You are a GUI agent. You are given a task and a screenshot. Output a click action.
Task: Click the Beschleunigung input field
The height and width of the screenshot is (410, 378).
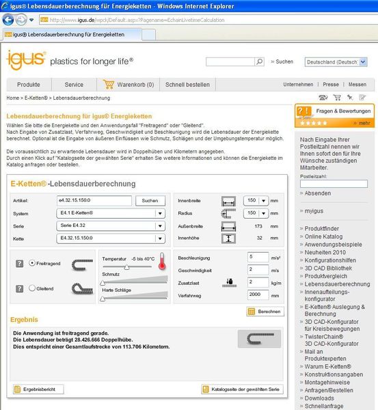tap(258, 257)
